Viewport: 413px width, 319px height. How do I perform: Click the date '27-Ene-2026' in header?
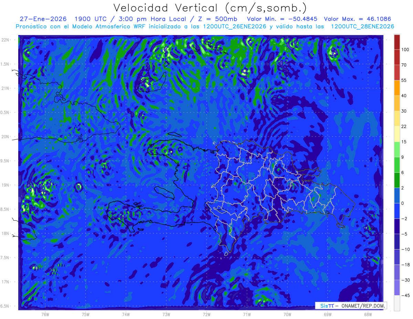pyautogui.click(x=42, y=19)
